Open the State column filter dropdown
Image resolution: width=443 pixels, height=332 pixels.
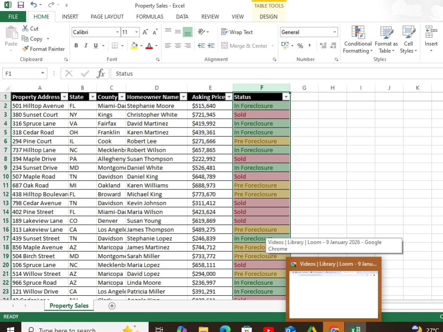coord(93,97)
